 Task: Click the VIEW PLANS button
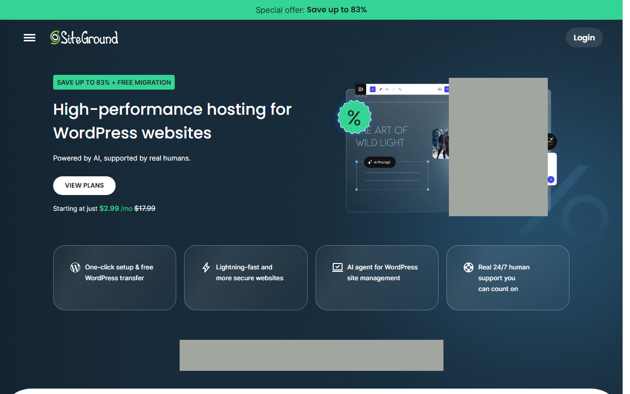(85, 186)
